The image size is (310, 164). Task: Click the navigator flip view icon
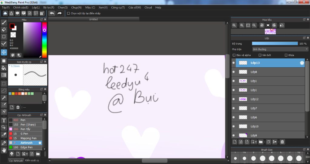[282, 25]
